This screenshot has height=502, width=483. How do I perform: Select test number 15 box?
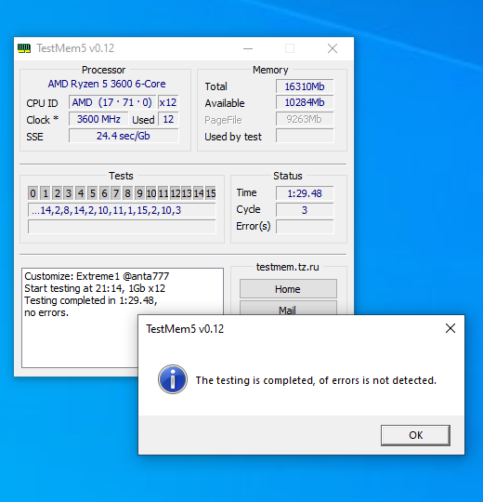click(211, 193)
